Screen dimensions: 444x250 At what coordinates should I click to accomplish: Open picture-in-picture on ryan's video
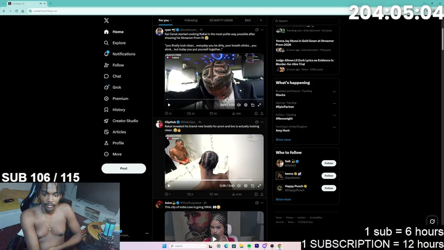point(253,105)
